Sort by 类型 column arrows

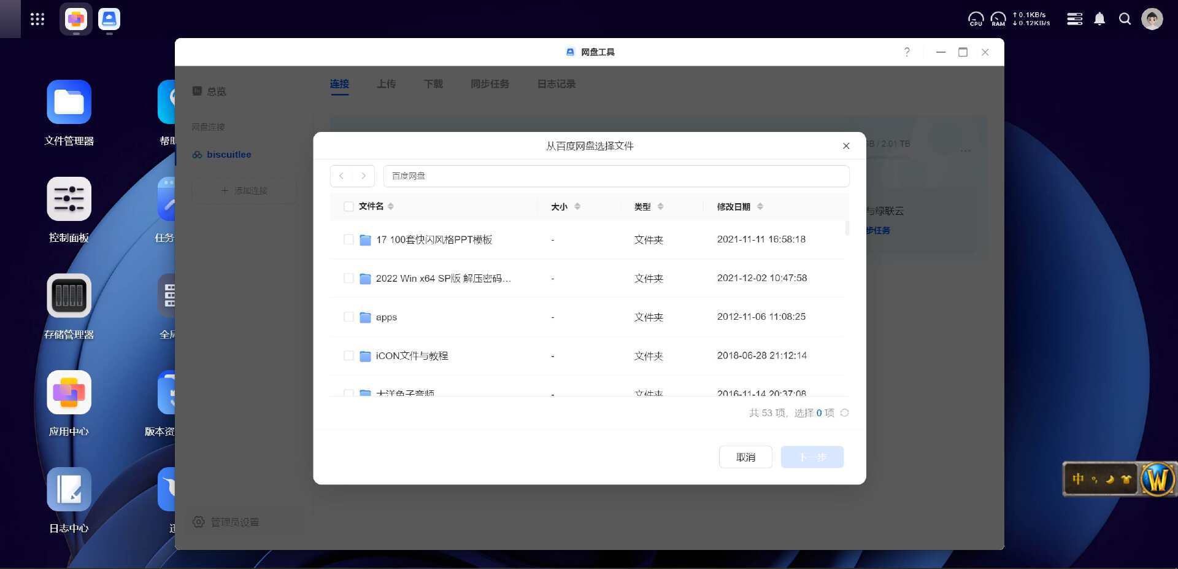coord(660,206)
